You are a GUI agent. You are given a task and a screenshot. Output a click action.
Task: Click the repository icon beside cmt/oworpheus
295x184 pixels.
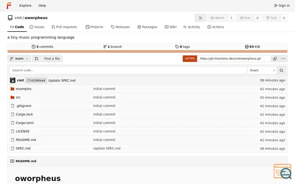coord(10,18)
